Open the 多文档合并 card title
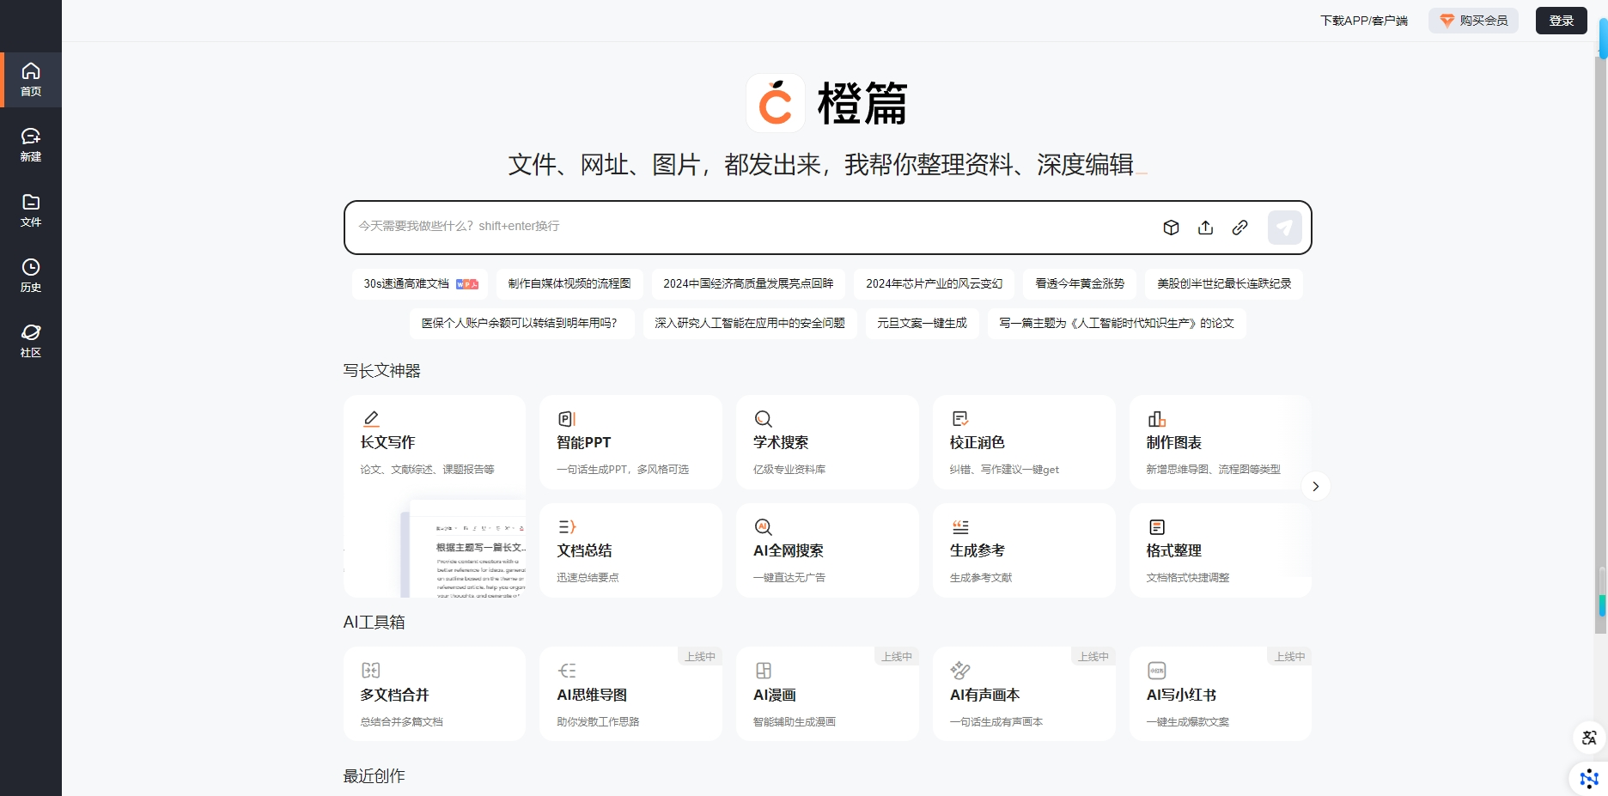This screenshot has width=1608, height=796. (x=395, y=695)
